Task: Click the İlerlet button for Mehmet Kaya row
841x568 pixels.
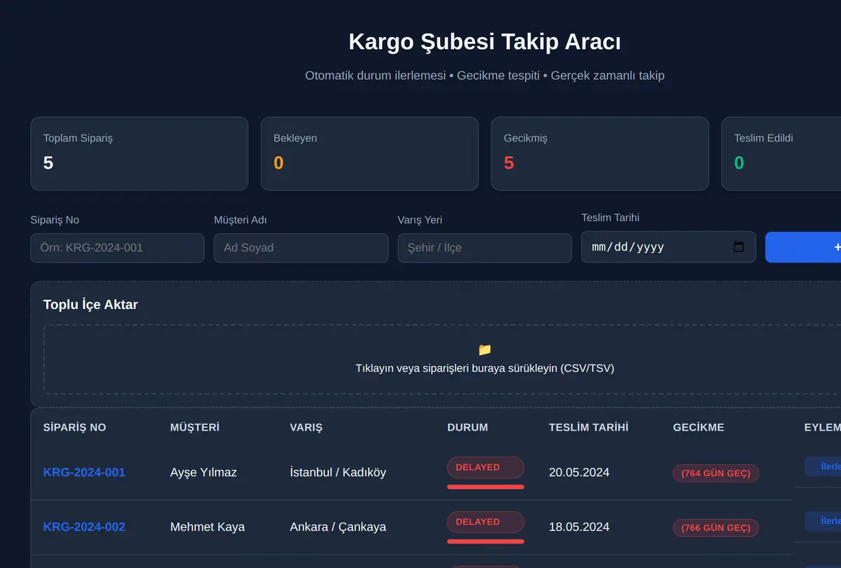Action: click(823, 521)
